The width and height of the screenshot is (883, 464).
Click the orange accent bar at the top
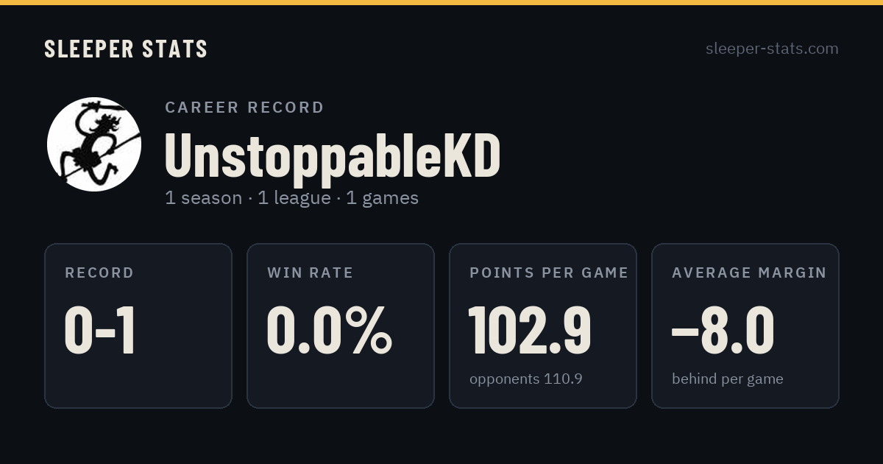point(441,2)
